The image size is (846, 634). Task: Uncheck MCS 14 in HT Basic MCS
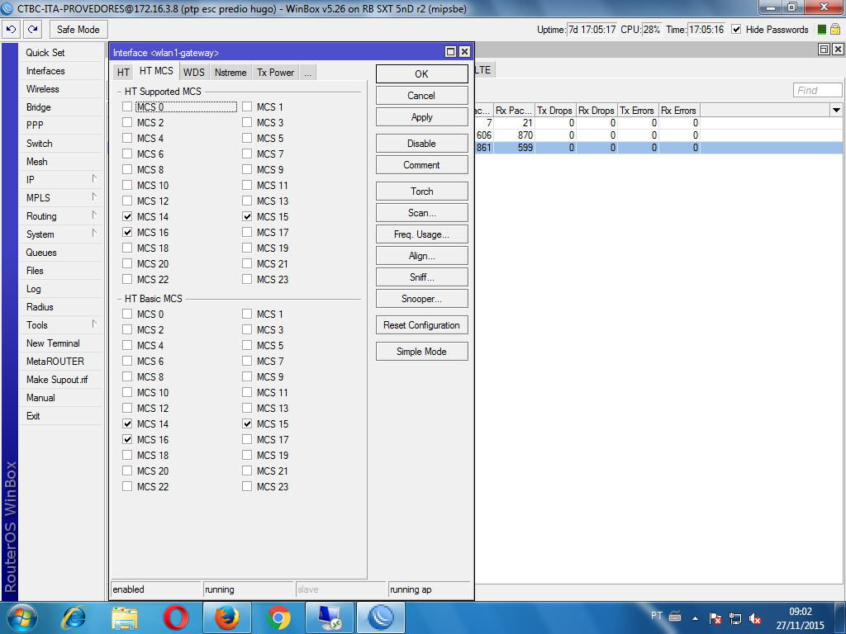coord(127,423)
